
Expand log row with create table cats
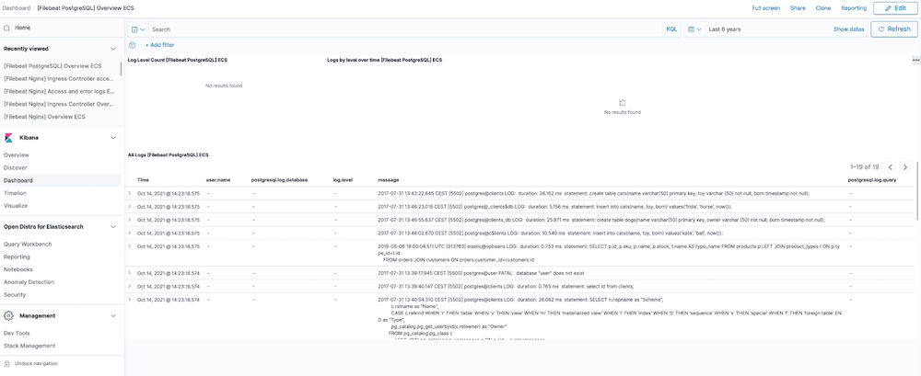[130, 193]
